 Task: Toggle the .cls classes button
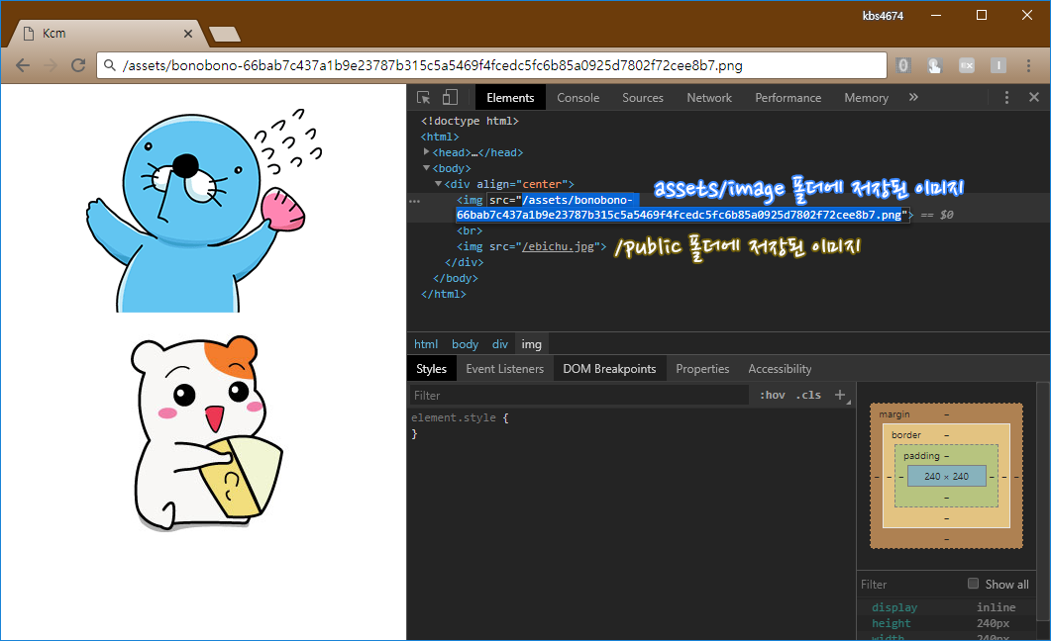[x=808, y=395]
